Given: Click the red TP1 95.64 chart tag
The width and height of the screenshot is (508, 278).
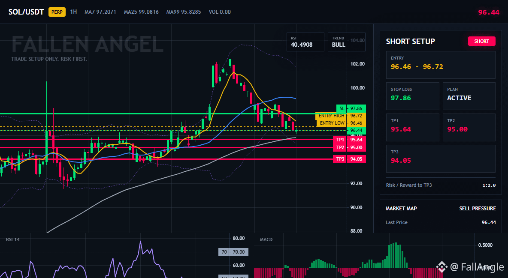Looking at the screenshot, I should point(349,140).
